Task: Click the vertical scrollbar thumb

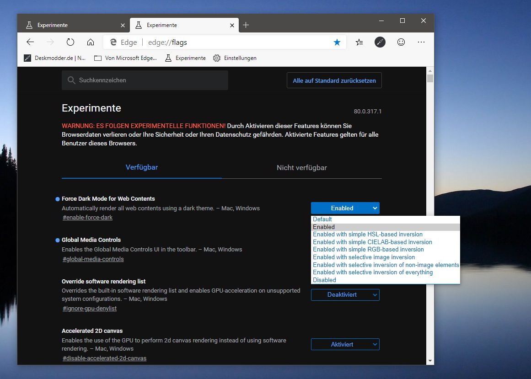Action: 430,79
